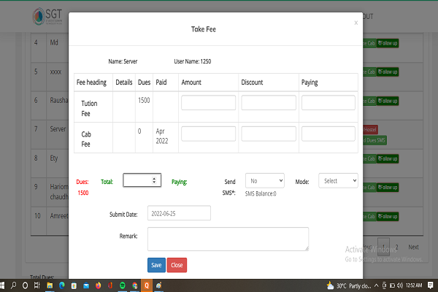
Task: Click Tution Fee Amount input field
Action: pos(208,103)
